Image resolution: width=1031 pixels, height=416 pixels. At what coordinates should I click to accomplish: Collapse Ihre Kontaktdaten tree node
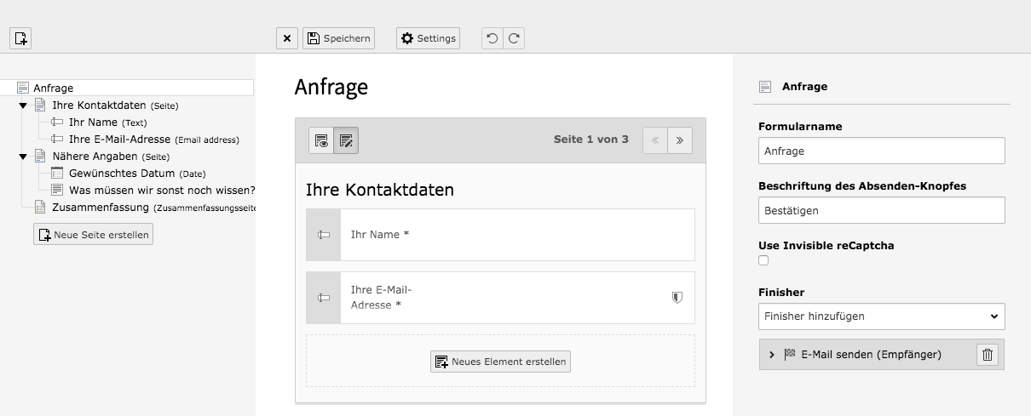pyautogui.click(x=23, y=105)
